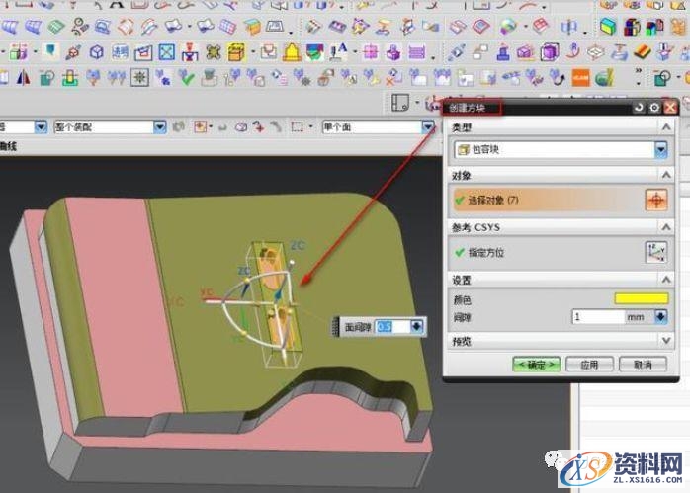This screenshot has width=690, height=493.
Task: Click the CSYS icon beside 指定方位
Action: click(x=656, y=252)
